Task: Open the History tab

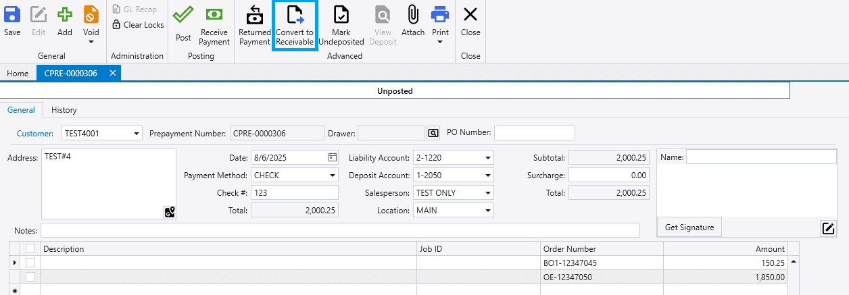Action: (x=64, y=110)
